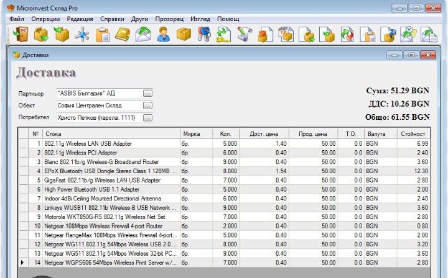The width and height of the screenshot is (448, 278).
Task: Click the plain yellow box toolbar icon
Action: coord(184,35)
